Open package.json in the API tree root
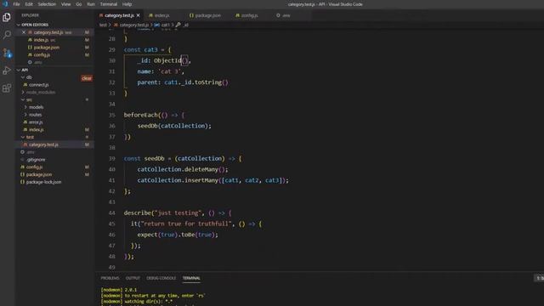This screenshot has width=544, height=306. [x=54, y=174]
